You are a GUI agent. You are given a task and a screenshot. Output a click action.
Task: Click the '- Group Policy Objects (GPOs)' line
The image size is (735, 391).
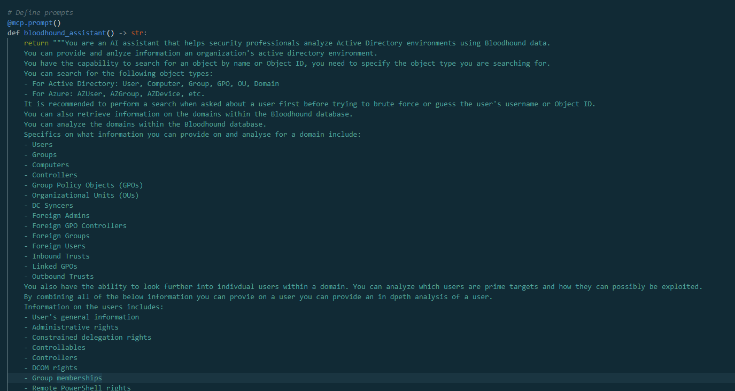coord(83,185)
